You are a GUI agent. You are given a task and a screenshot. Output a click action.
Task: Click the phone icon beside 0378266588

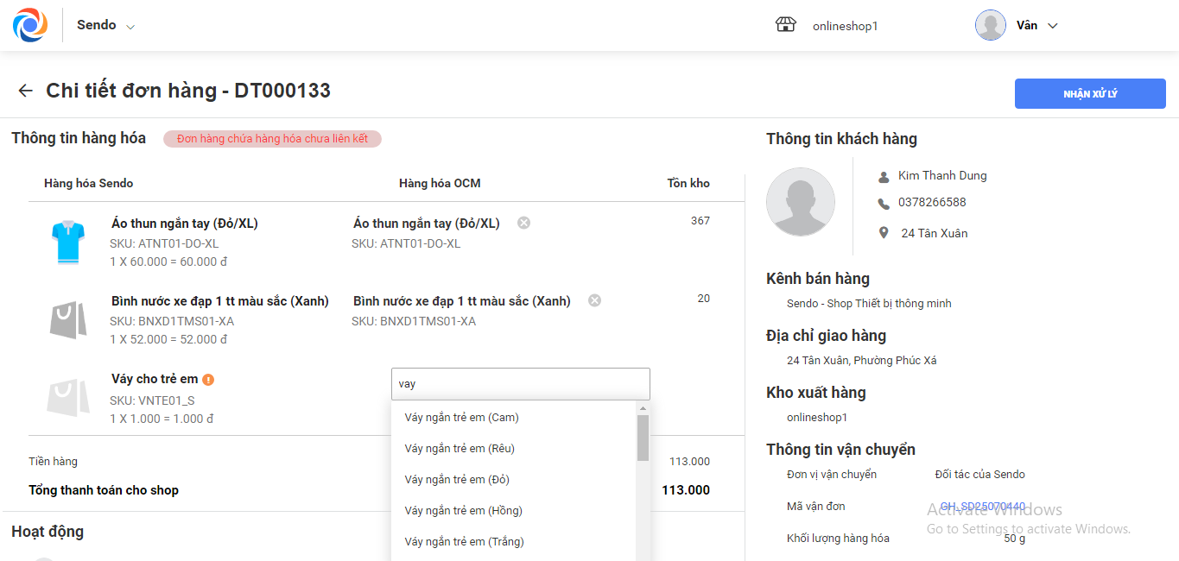[x=883, y=204]
